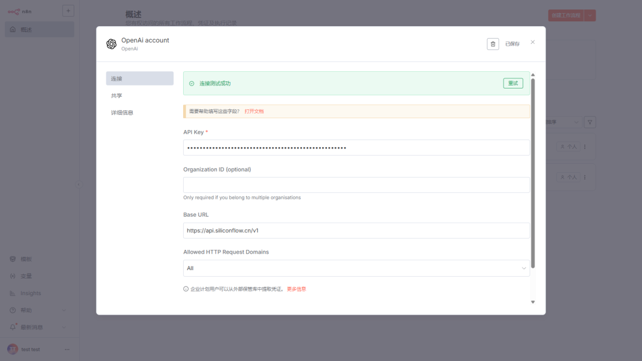Open 更多信息 link about external vaults

click(297, 289)
